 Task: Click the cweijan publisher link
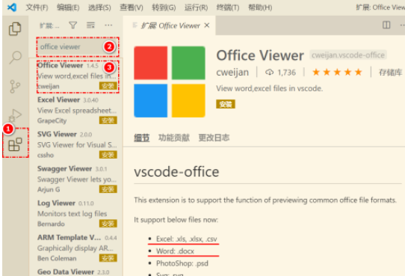pyautogui.click(x=232, y=73)
